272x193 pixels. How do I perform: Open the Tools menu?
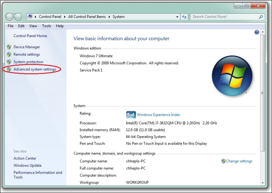tap(46, 26)
